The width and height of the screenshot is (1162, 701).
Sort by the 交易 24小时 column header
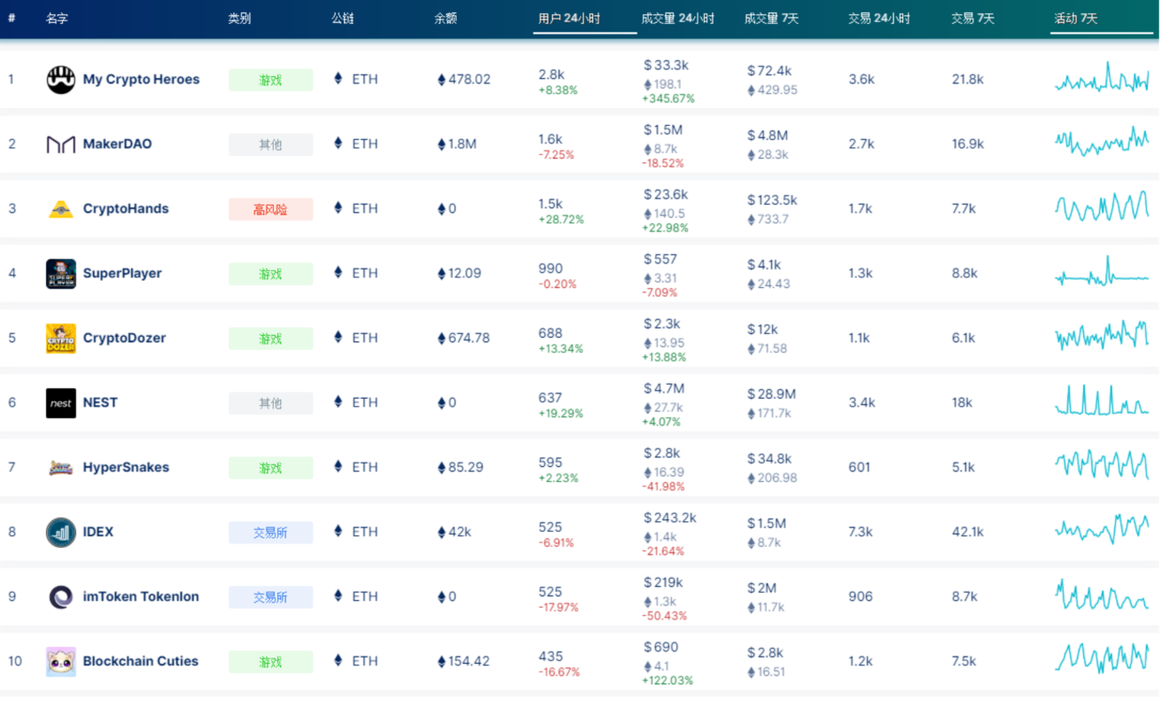pos(879,19)
